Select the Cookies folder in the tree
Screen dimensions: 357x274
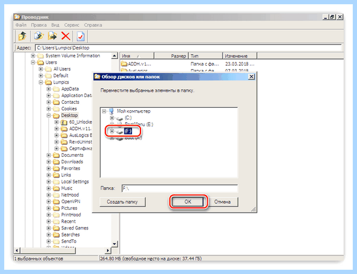pyautogui.click(x=69, y=109)
